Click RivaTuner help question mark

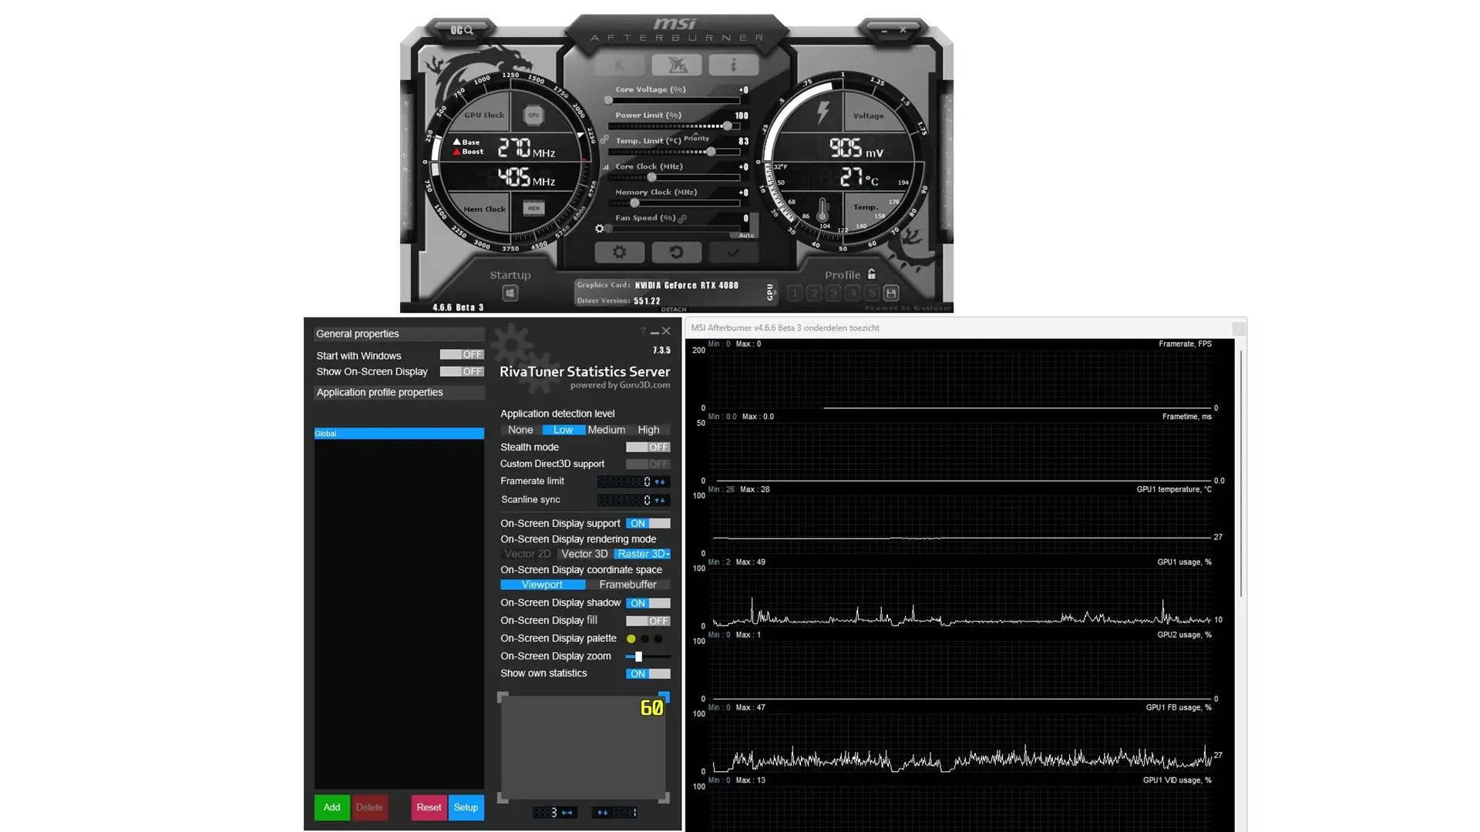(x=642, y=331)
